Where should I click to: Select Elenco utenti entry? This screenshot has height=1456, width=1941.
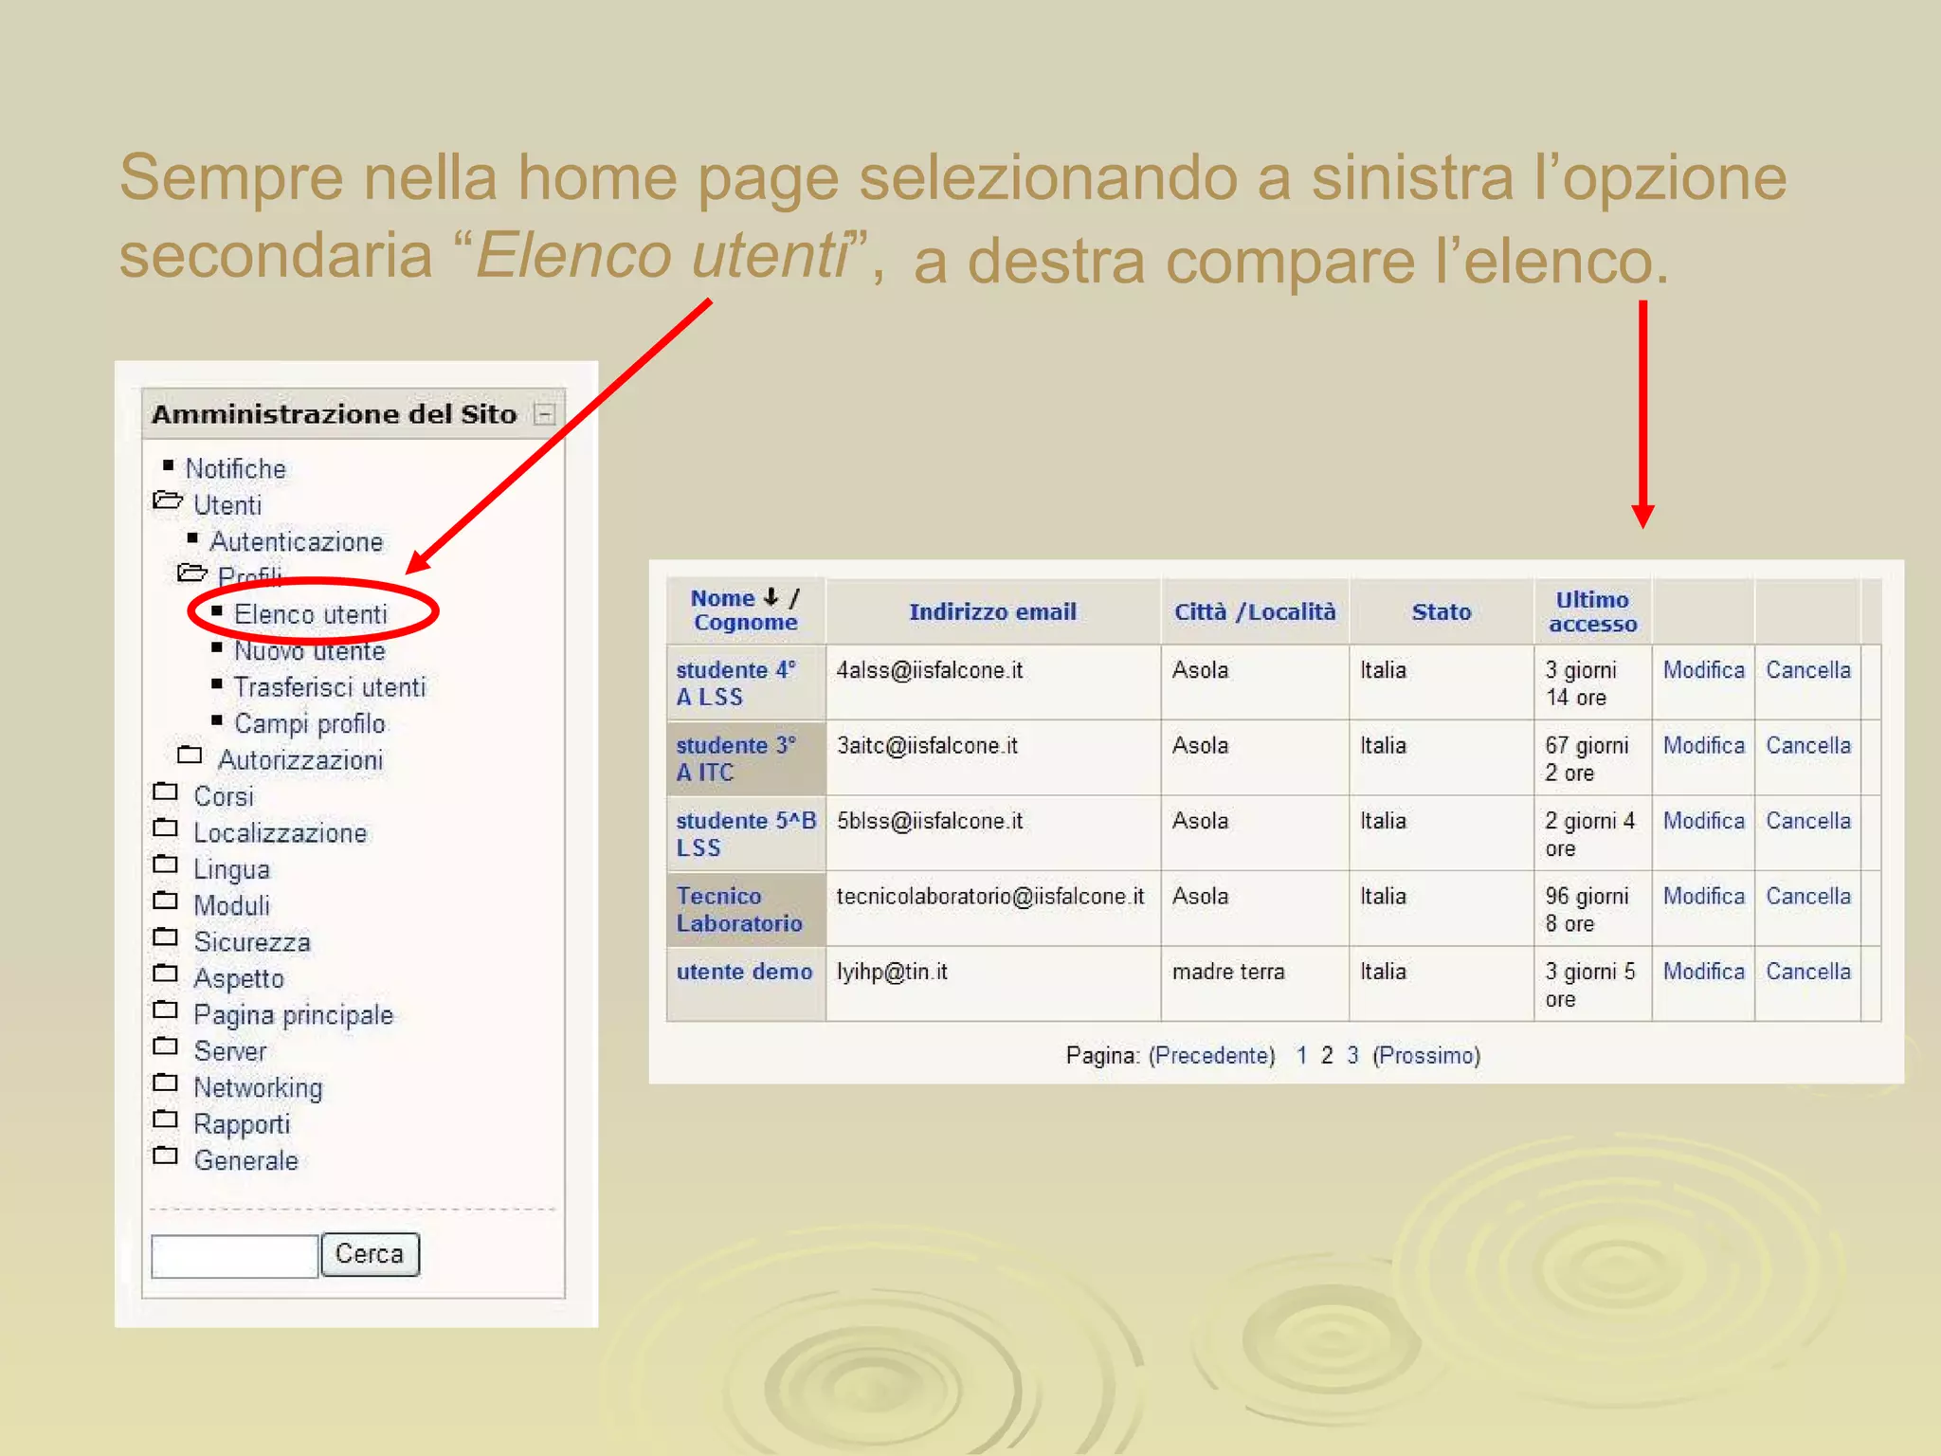click(311, 615)
